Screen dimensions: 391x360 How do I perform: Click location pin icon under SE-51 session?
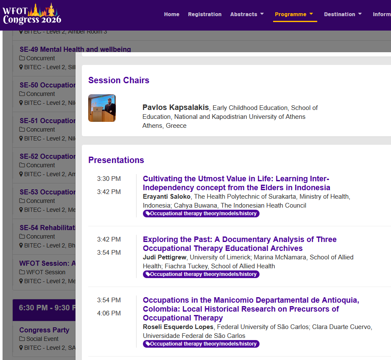coord(21,138)
